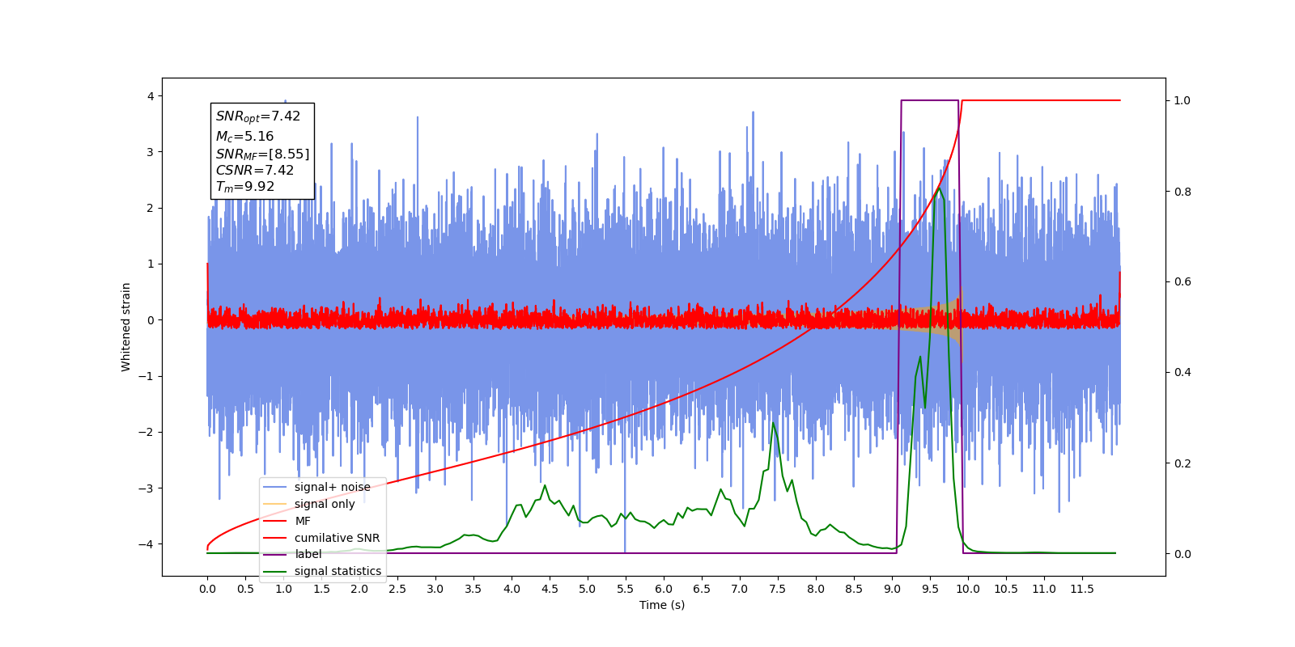Click the SNR_opt=7.42 annotation text
The width and height of the screenshot is (1295, 647).
[258, 116]
